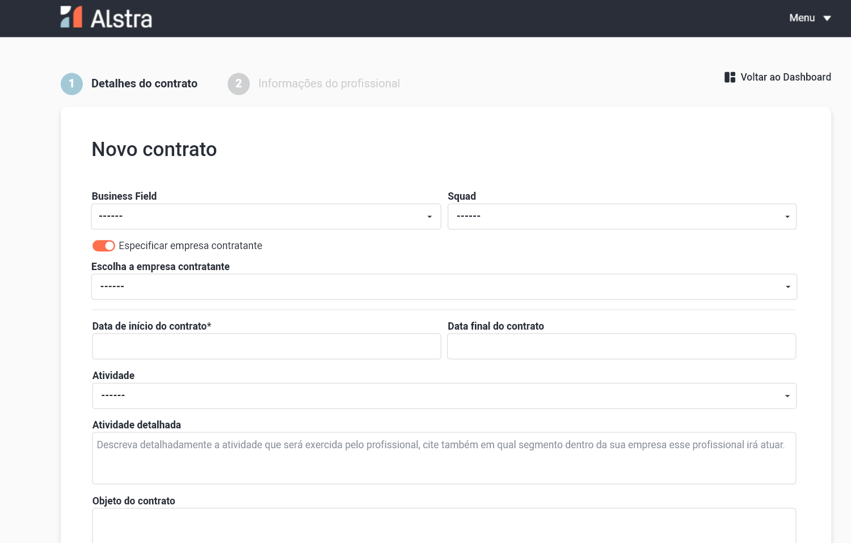Screen dimensions: 851x543
Task: Click the Alstra brand name text
Action: [x=121, y=19]
